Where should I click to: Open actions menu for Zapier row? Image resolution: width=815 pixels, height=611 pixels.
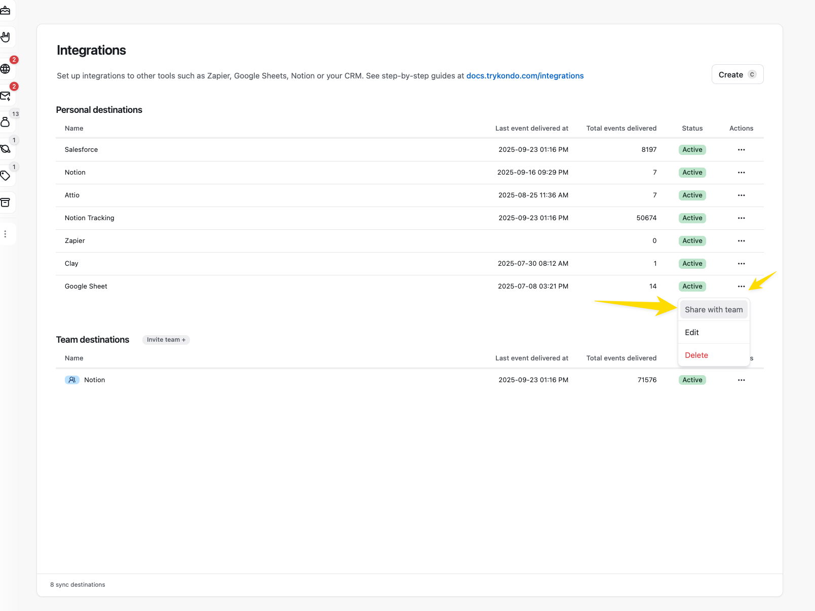click(741, 241)
